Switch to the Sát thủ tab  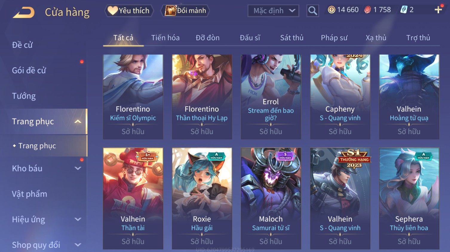(292, 38)
